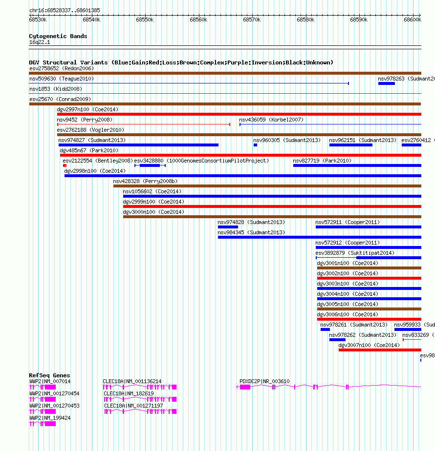Click the PDXDC2P gene model first exon block
435x451 pixels.
click(x=245, y=387)
